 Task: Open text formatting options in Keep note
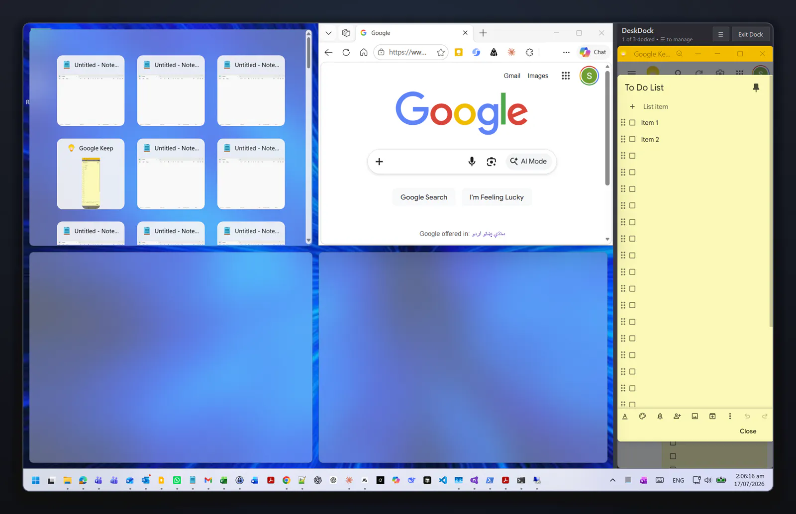click(625, 417)
